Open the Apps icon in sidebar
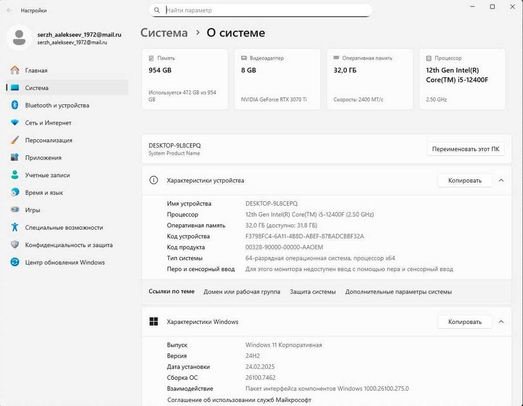This screenshot has height=406, width=523. tap(15, 158)
